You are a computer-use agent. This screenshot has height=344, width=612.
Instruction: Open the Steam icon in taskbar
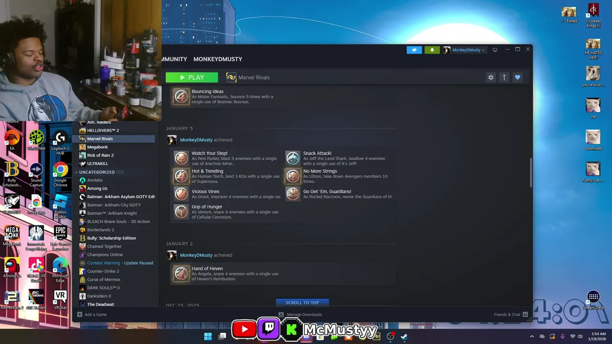(x=404, y=336)
